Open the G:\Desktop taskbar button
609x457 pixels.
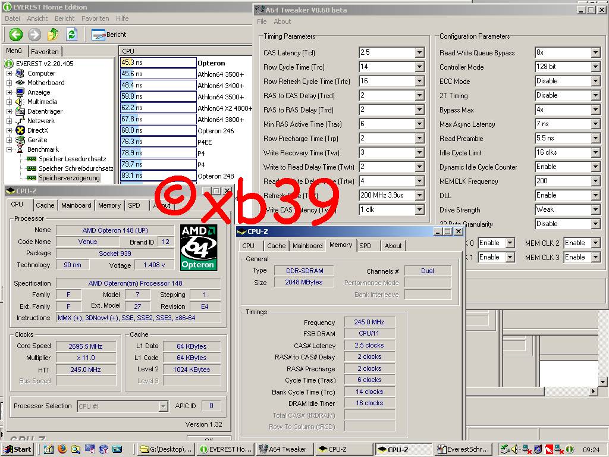point(167,449)
